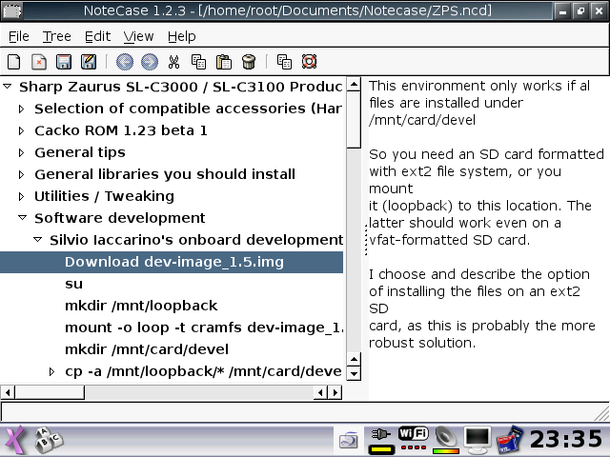Click the Help lifebuoy toolbar icon
This screenshot has height=457, width=610.
coord(309,62)
